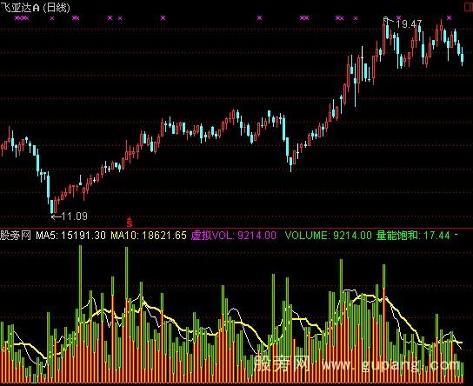Viewport: 473px width, 386px height.
Task: Click the 量能饱和: 17.44 indicator label
Action: (x=413, y=236)
